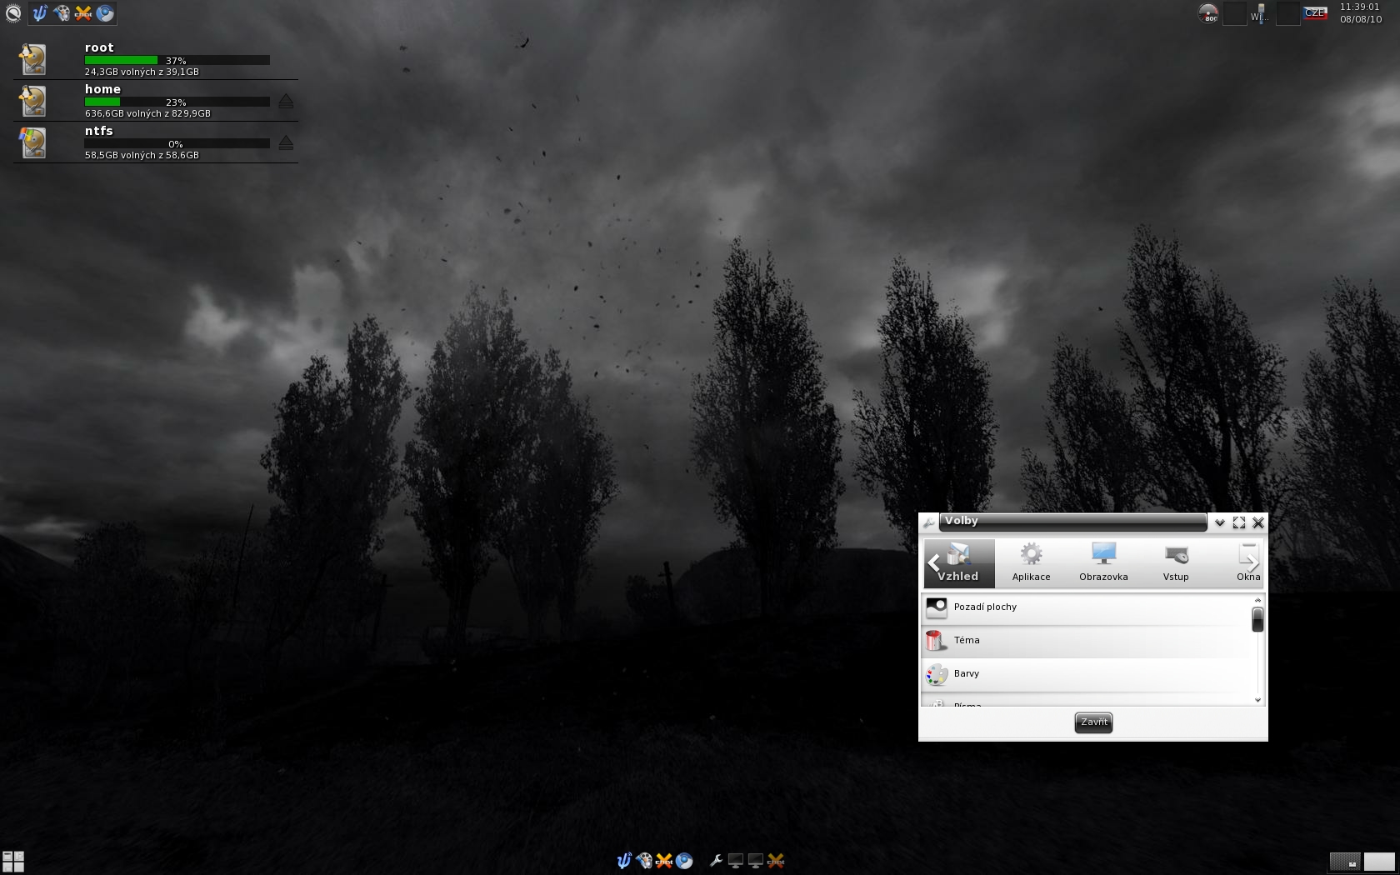Select the Vzhled category tab
The height and width of the screenshot is (875, 1400).
[x=959, y=563]
